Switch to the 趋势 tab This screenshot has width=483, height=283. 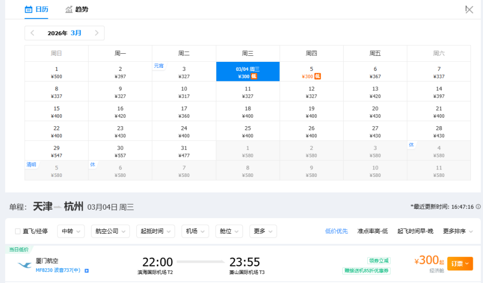click(76, 10)
